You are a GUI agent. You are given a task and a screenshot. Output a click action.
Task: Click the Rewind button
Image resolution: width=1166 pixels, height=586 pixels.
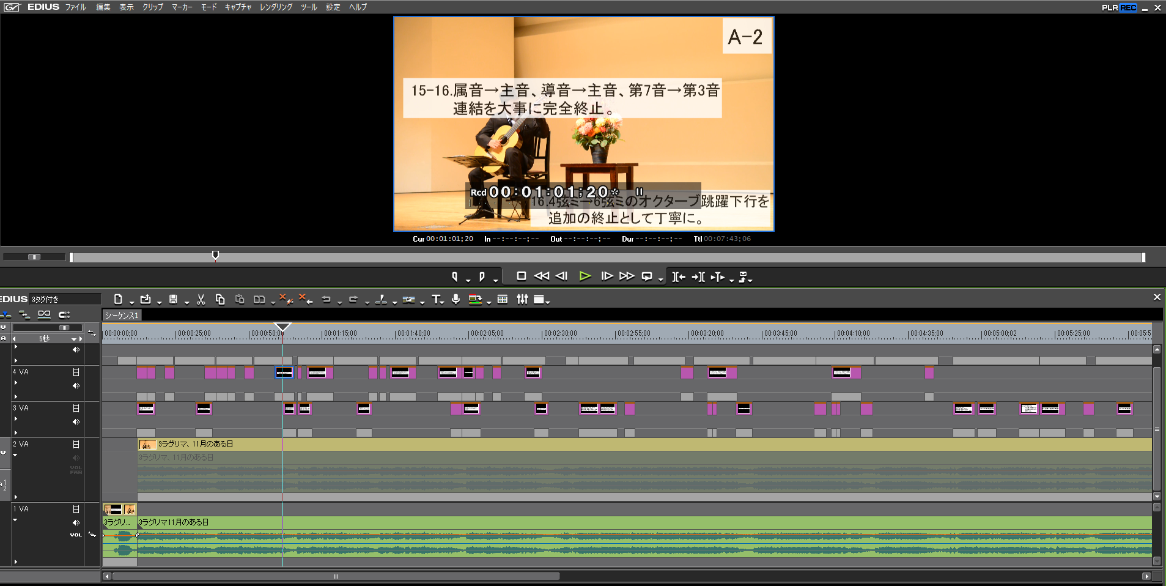pyautogui.click(x=542, y=276)
